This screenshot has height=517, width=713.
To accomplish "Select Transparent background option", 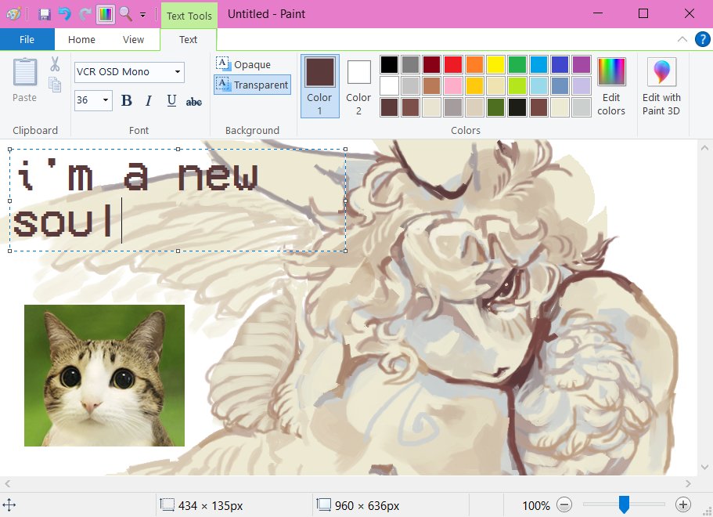I will [252, 85].
